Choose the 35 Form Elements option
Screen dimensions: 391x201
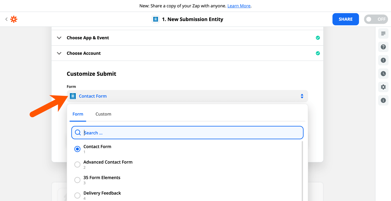(x=77, y=180)
